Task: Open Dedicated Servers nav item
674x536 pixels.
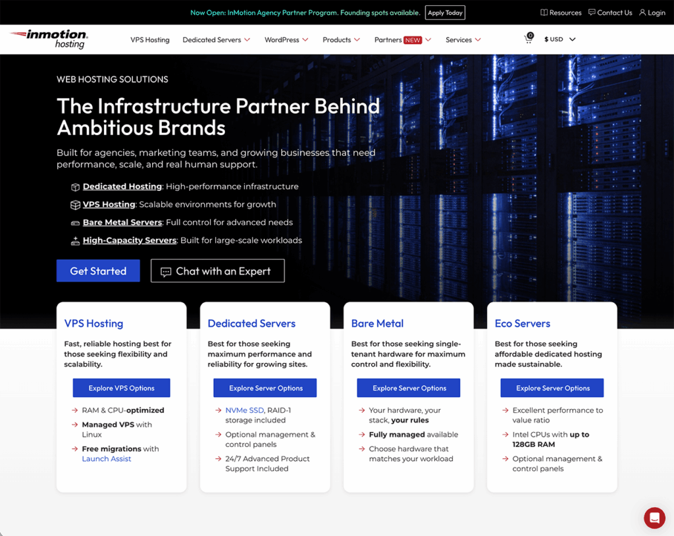Action: (x=211, y=40)
